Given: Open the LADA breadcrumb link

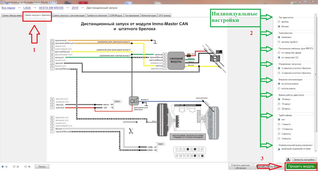Looking at the screenshot, I should pyautogui.click(x=27, y=8).
